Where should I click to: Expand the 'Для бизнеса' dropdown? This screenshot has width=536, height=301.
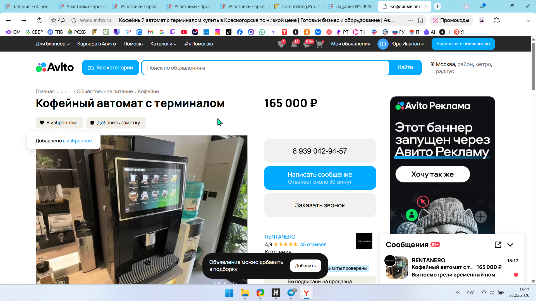[52, 44]
